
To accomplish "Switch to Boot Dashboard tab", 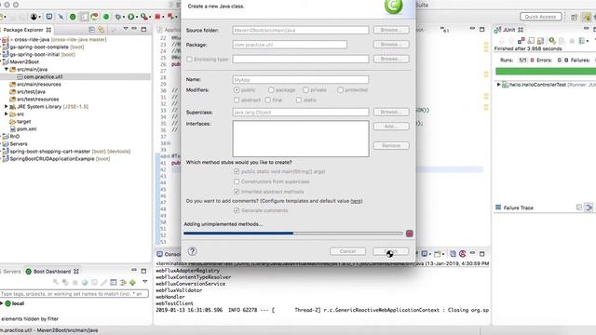I will coord(52,271).
